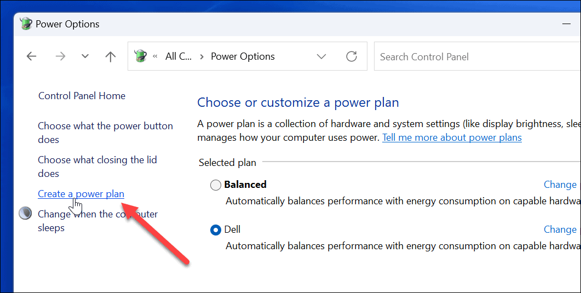Click the Power Options title bar icon

pyautogui.click(x=26, y=24)
